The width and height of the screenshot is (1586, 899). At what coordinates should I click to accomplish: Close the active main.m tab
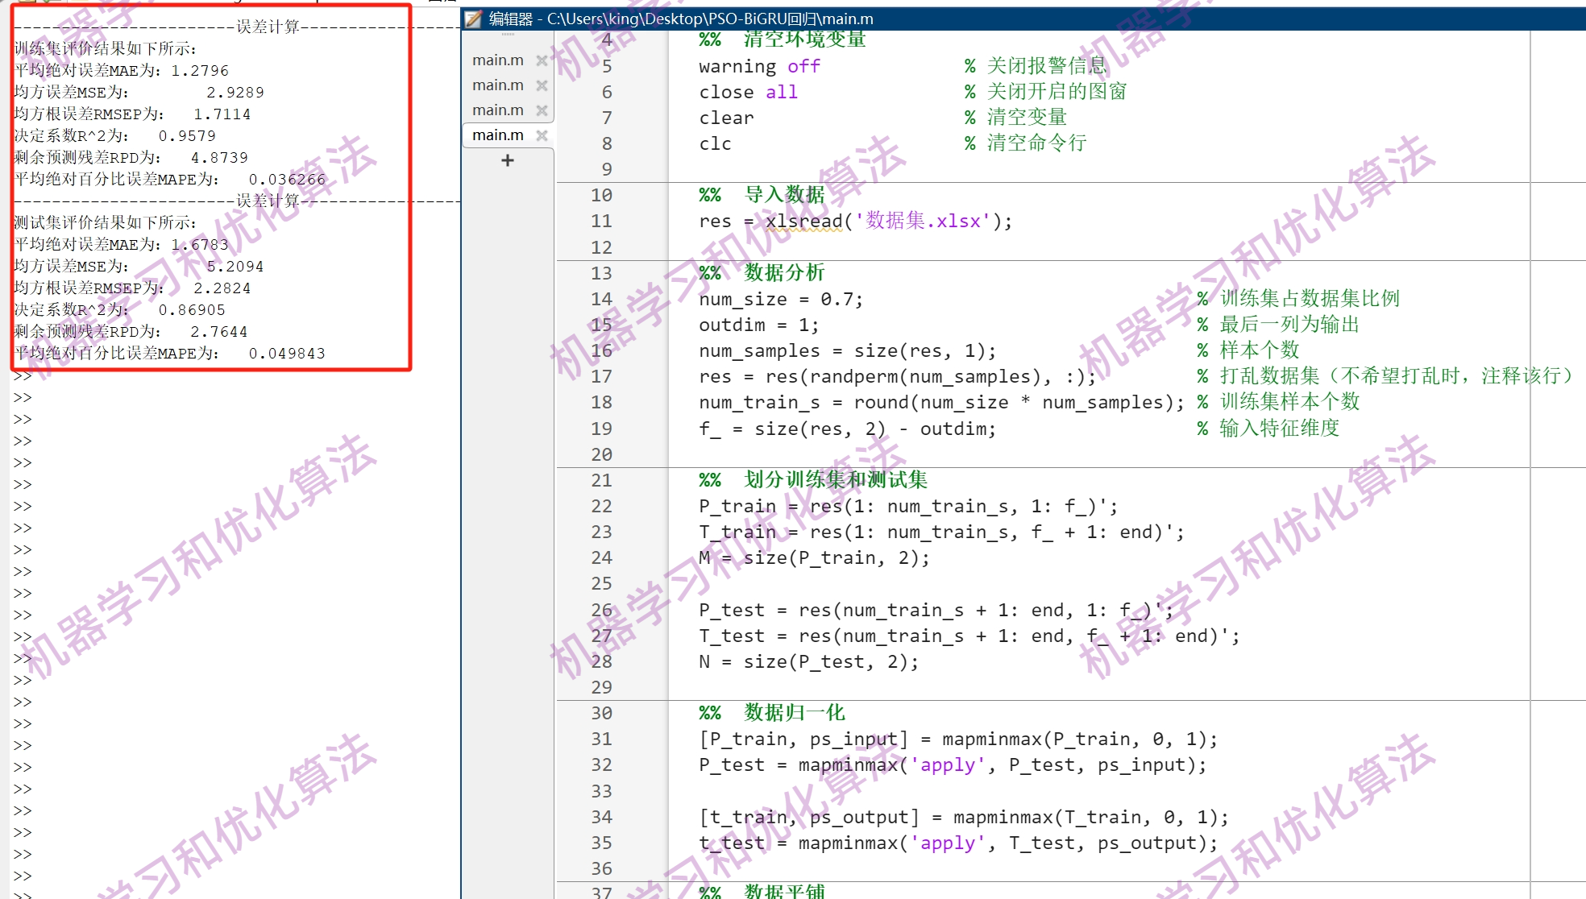[x=542, y=135]
